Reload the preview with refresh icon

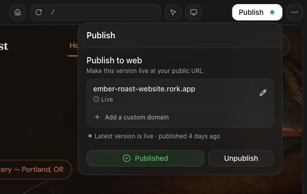pos(38,12)
